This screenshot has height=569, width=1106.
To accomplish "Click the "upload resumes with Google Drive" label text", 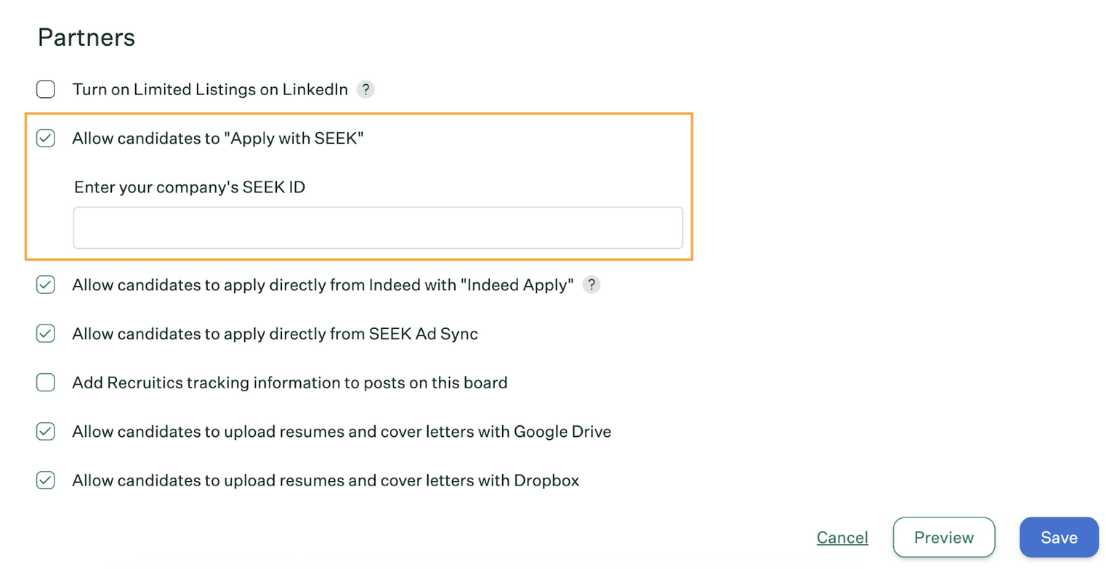I will point(342,432).
